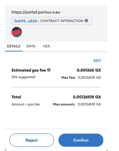Image resolution: width=119 pixels, height=151 pixels.
Task: Click the red and blue account identicon
Action: click(x=17, y=32)
